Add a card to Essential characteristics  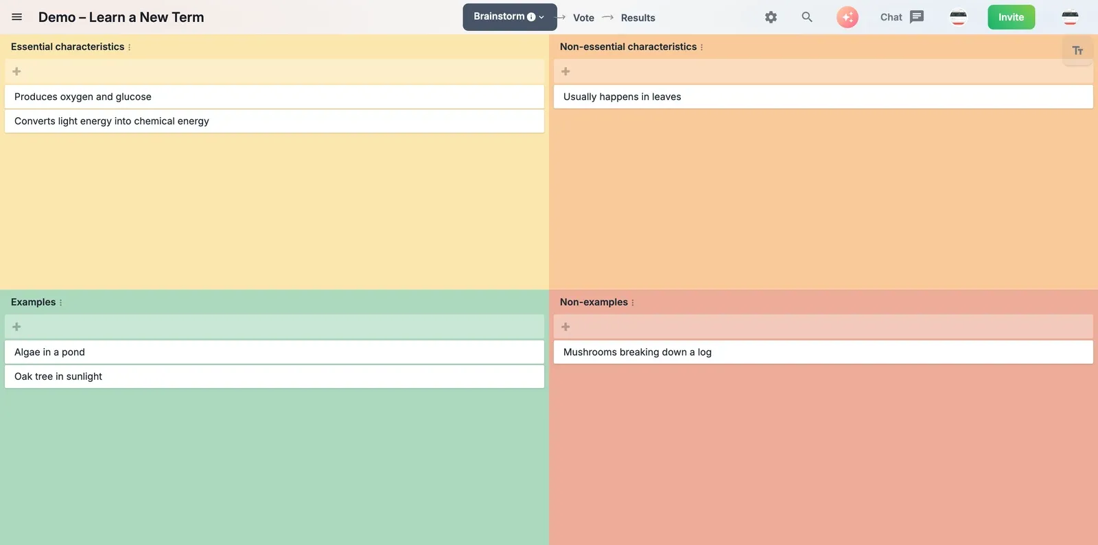274,71
